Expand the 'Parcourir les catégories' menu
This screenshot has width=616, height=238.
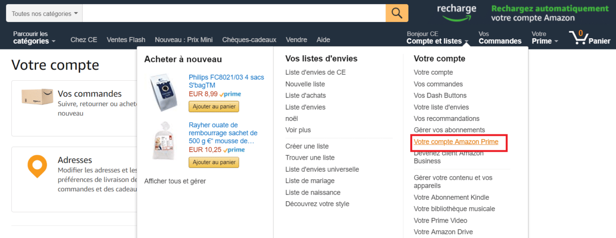point(34,37)
